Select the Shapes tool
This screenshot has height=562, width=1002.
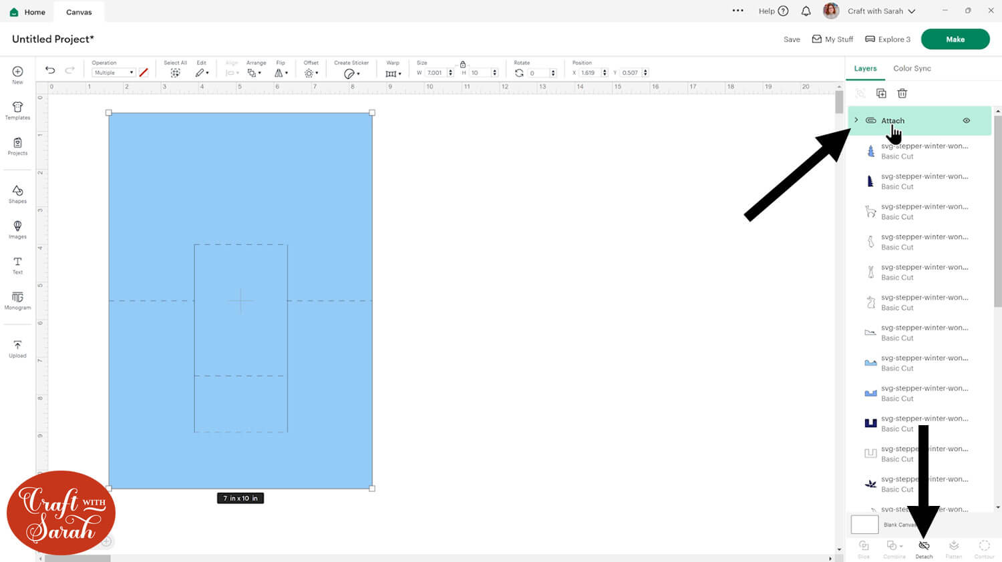[17, 194]
